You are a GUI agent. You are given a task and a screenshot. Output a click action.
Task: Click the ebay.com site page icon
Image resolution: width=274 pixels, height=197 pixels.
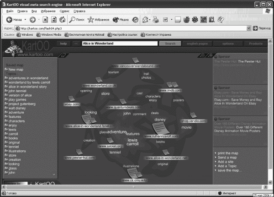coord(72,98)
